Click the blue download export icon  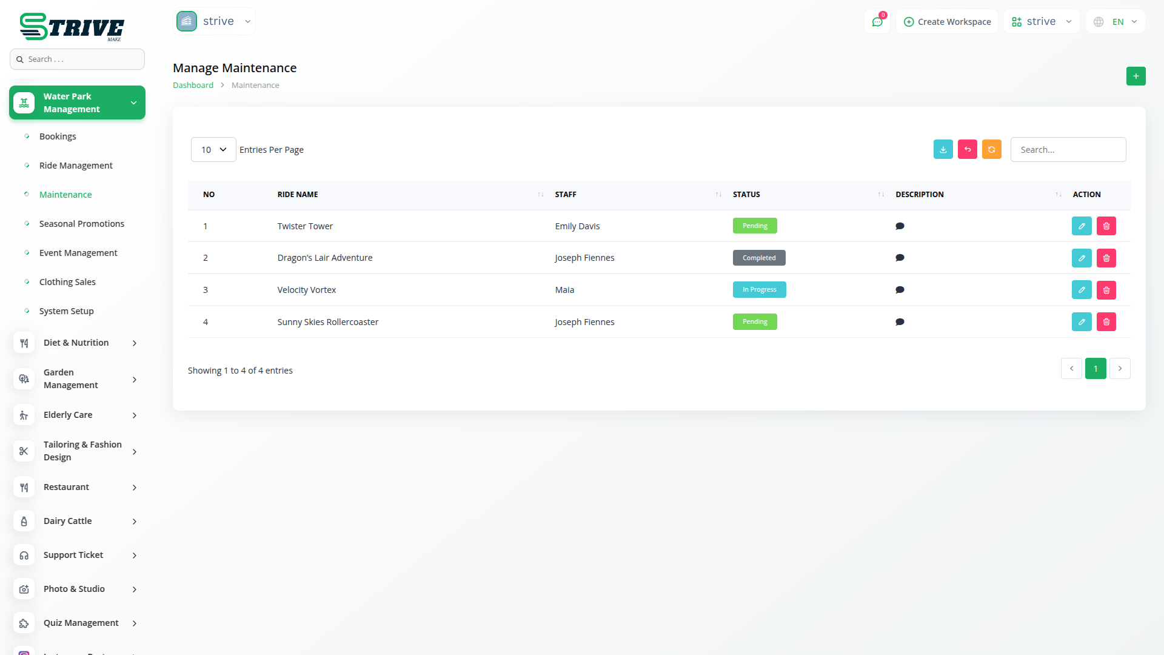click(x=943, y=149)
